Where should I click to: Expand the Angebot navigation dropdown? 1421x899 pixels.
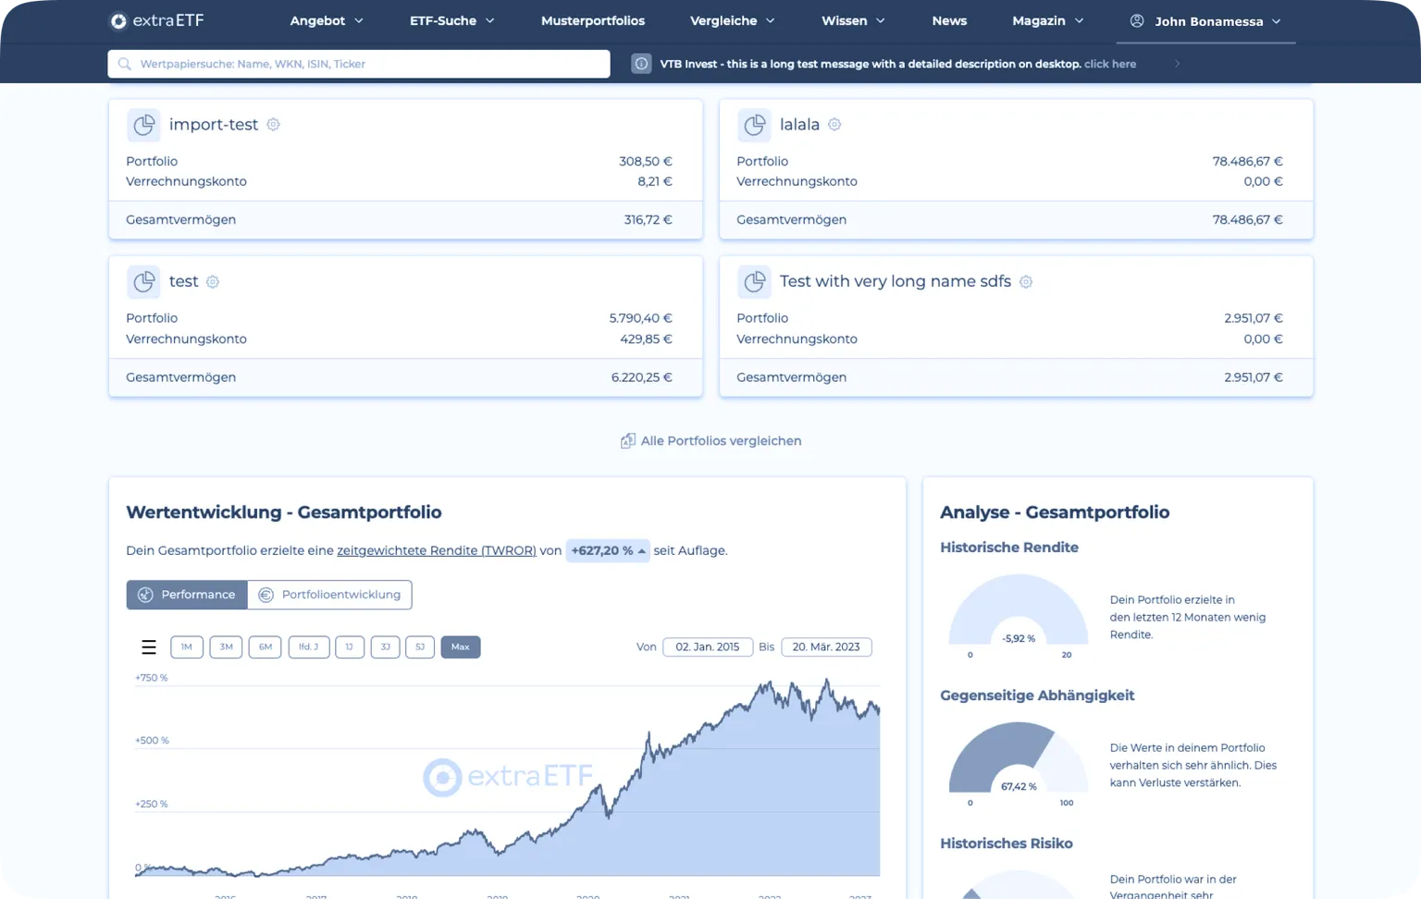(327, 20)
